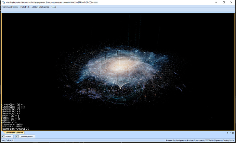Close the Massive Frontier window

tap(231, 2)
